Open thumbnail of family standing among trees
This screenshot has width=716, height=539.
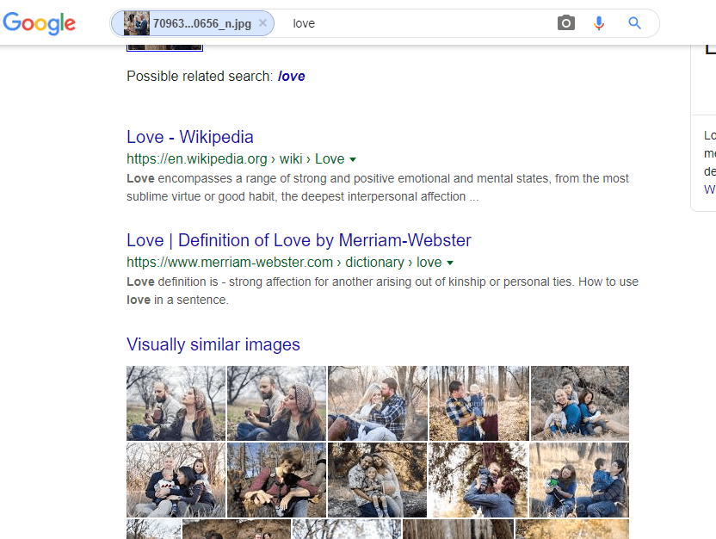478,403
